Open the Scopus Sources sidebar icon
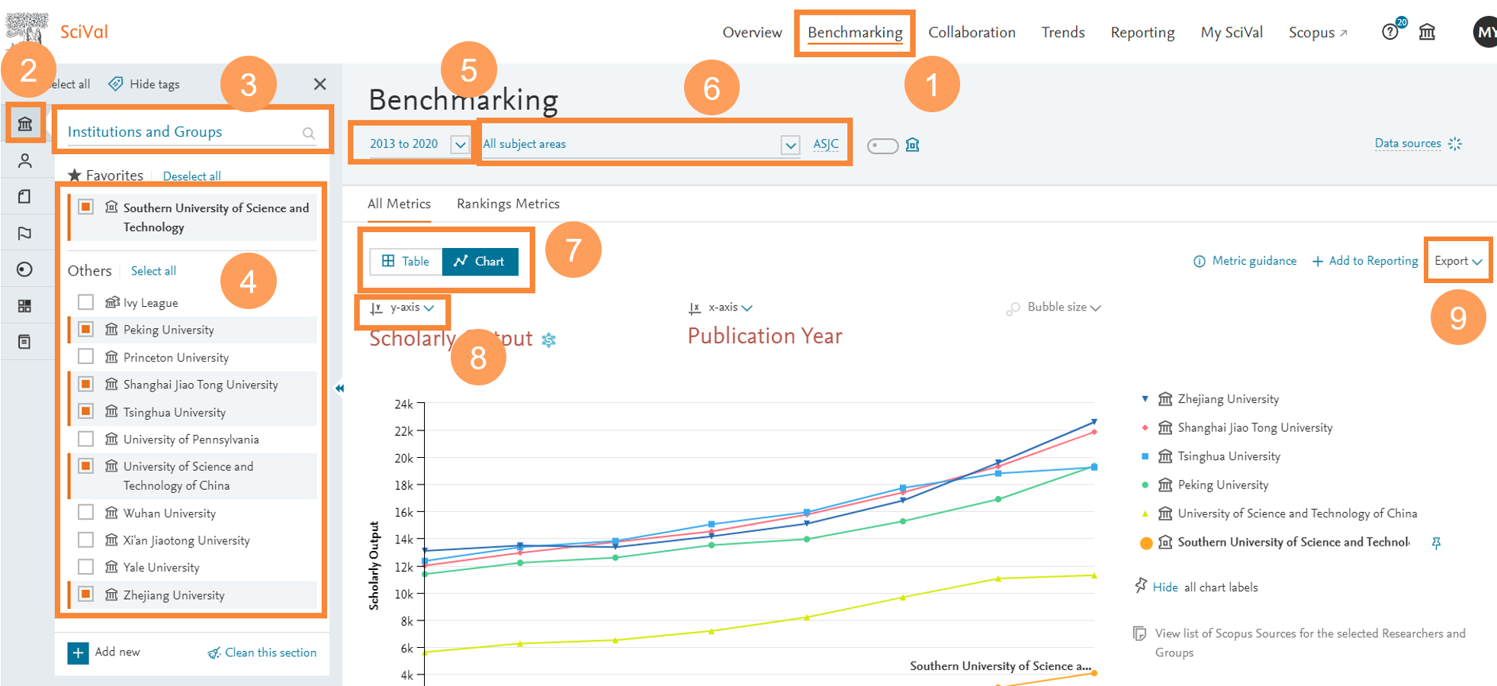Viewport: 1497px width, 686px height. point(25,342)
